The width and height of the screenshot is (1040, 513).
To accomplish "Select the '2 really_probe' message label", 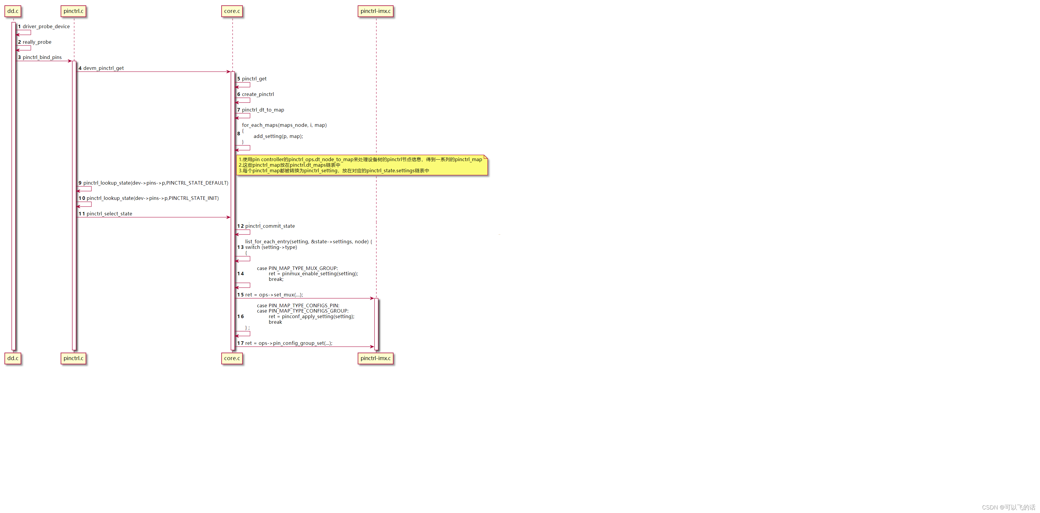I will (x=35, y=42).
